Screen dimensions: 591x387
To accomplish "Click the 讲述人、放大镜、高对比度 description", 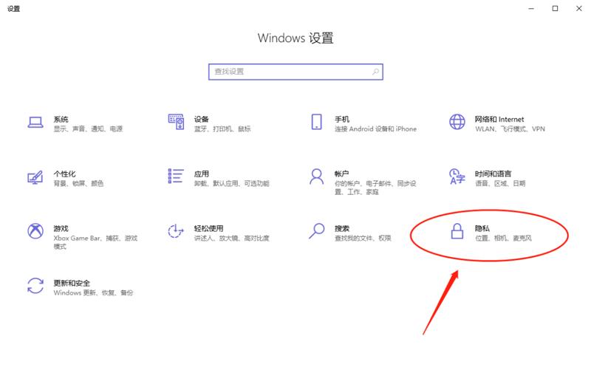I will [x=231, y=238].
